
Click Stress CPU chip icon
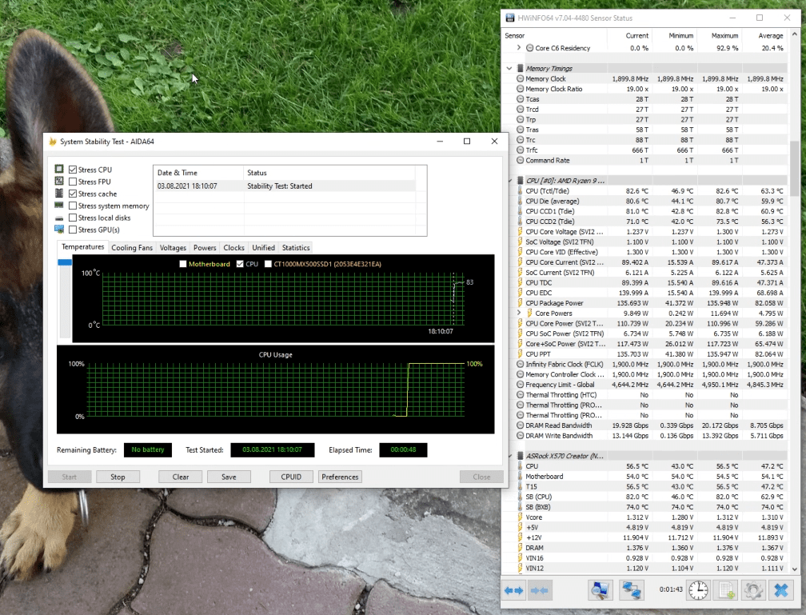tap(59, 170)
